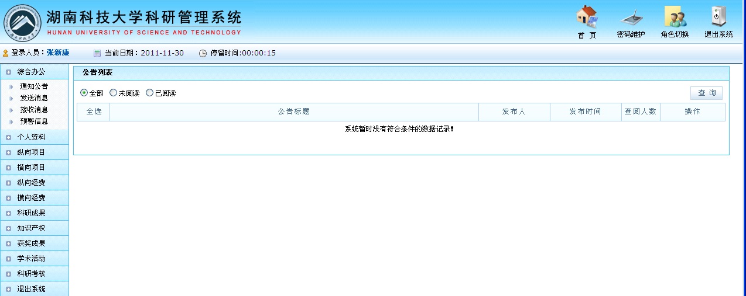Click the 首页 house icon
746x296 pixels.
click(x=587, y=17)
